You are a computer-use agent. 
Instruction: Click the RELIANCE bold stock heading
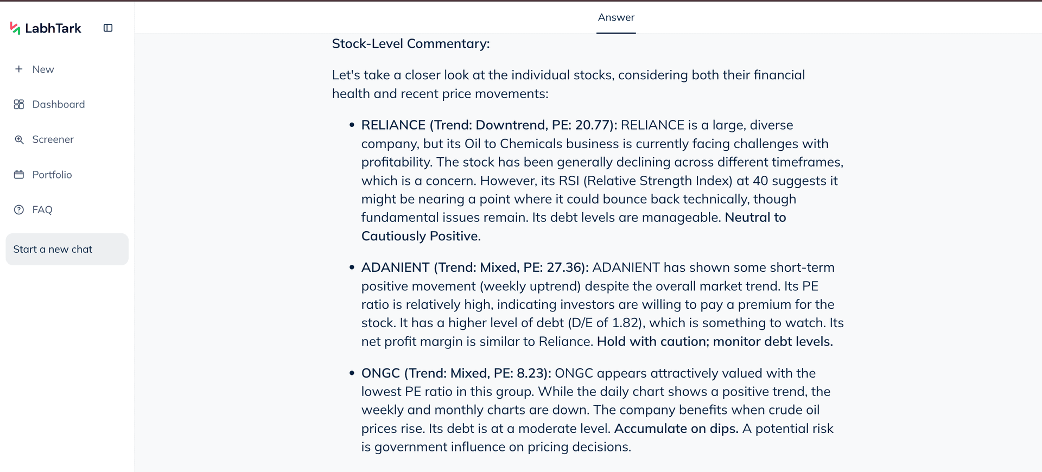[489, 125]
